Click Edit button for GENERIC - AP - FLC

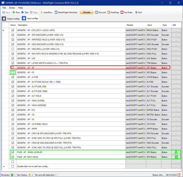(176, 110)
